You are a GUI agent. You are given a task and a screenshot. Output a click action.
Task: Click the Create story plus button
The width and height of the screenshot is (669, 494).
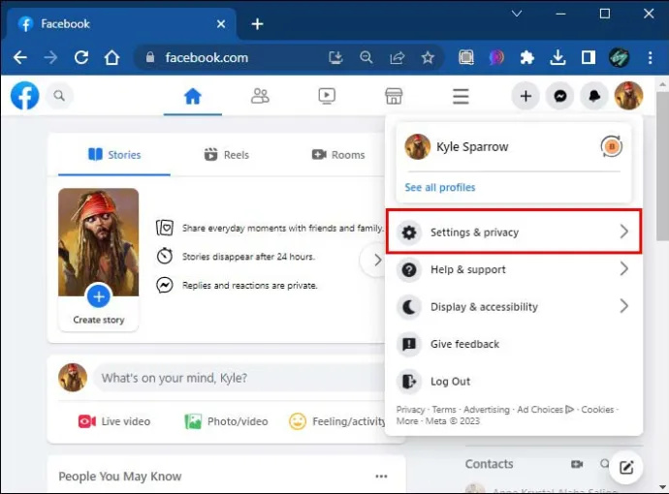pos(99,296)
